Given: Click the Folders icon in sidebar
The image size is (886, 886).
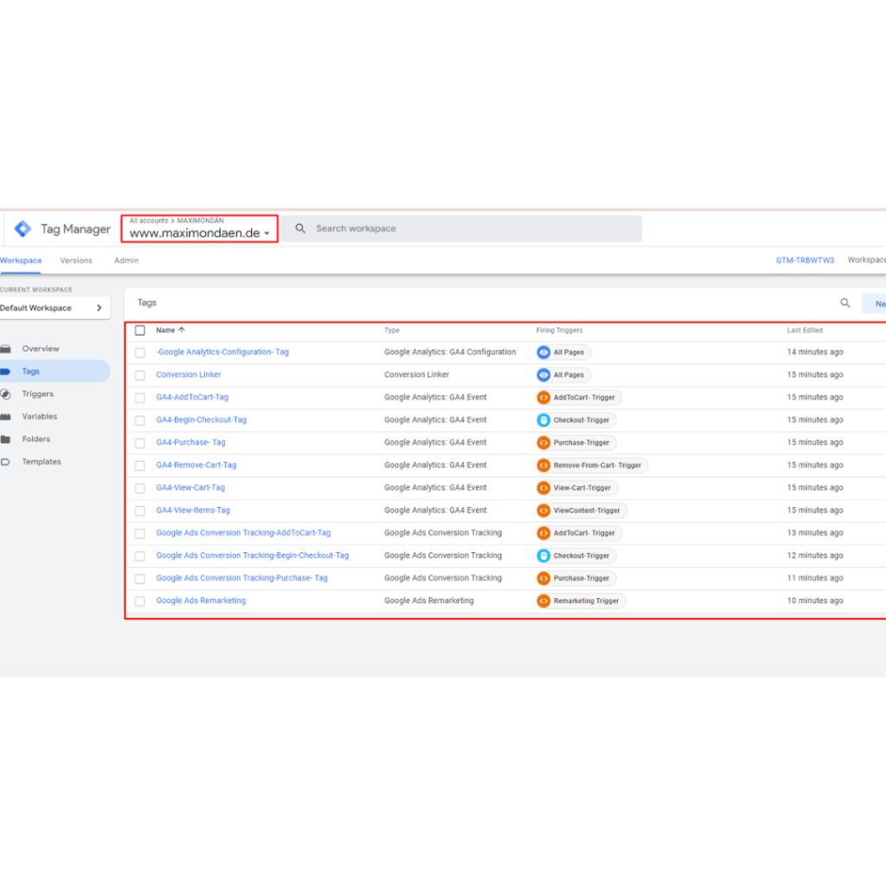Looking at the screenshot, I should click(6, 439).
